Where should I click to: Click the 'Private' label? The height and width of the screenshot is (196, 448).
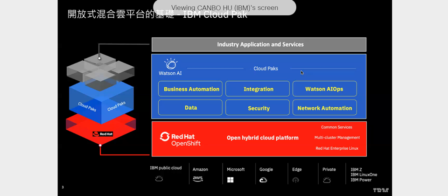[x=329, y=169]
